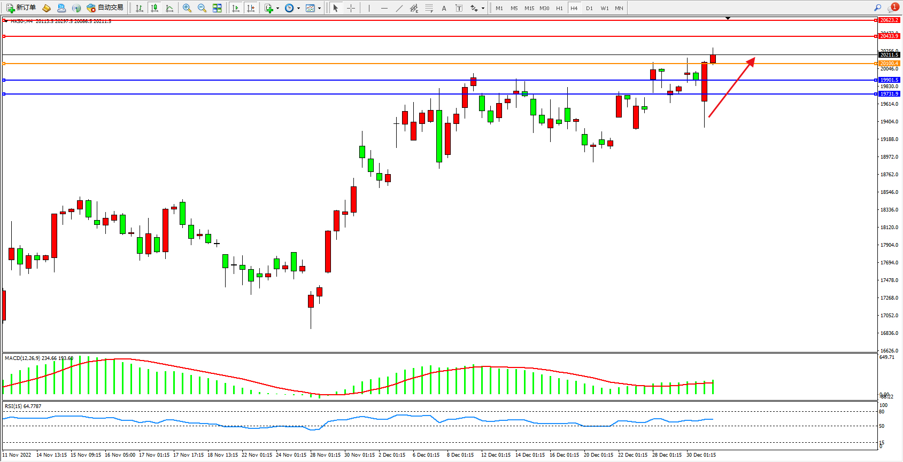Viewport: 903px width, 462px height.
Task: Toggle AutoTrading (自动交易) button
Action: pyautogui.click(x=105, y=8)
